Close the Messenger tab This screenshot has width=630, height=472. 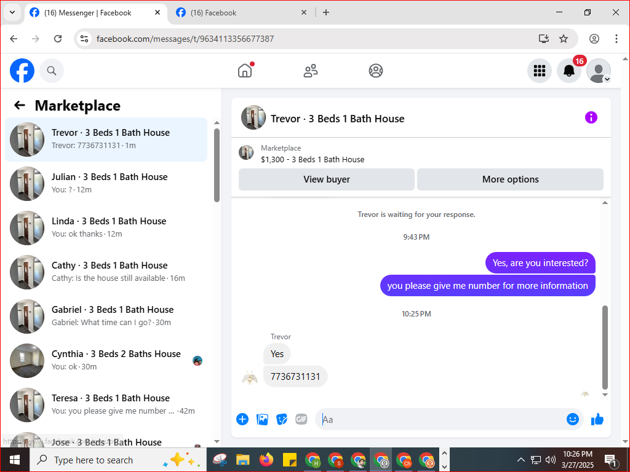point(157,12)
